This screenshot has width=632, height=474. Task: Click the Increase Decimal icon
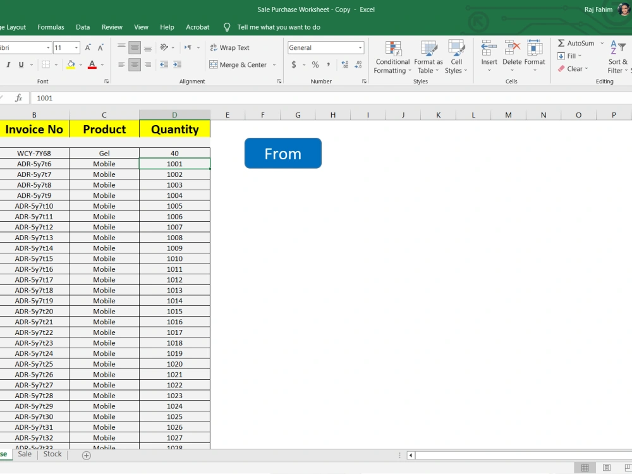(x=344, y=64)
